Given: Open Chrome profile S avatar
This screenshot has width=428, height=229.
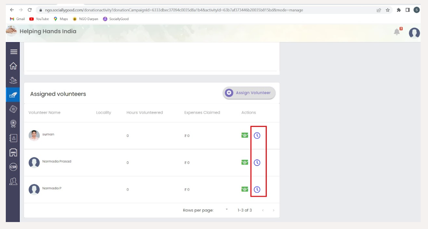Looking at the screenshot, I should tap(416, 10).
